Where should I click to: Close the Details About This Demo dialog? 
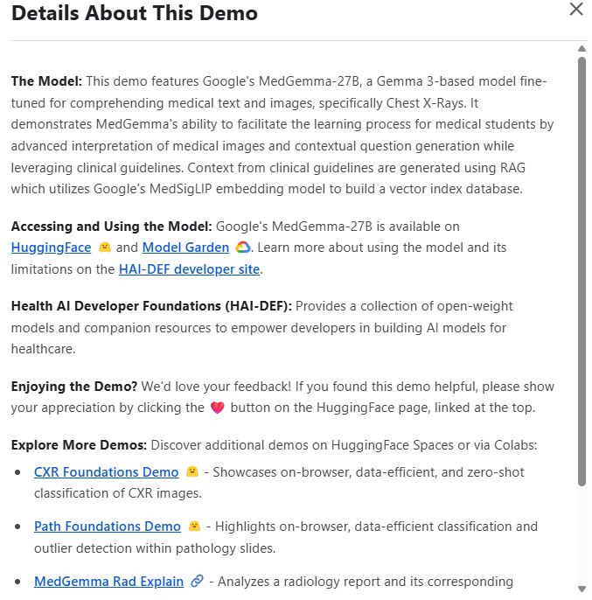tap(576, 10)
